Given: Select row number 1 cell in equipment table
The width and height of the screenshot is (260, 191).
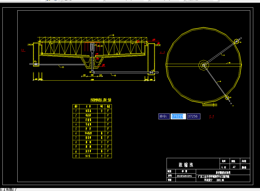Looking at the screenshot, I should (76, 111).
